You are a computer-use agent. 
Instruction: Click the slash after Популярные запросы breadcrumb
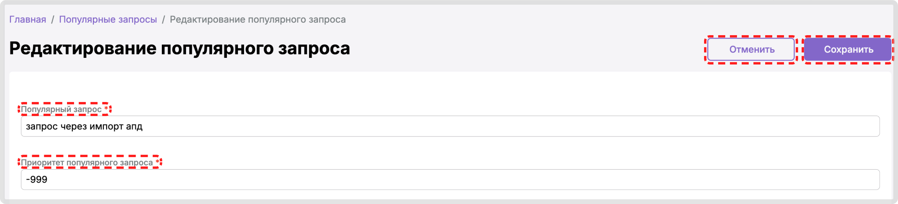pos(163,20)
